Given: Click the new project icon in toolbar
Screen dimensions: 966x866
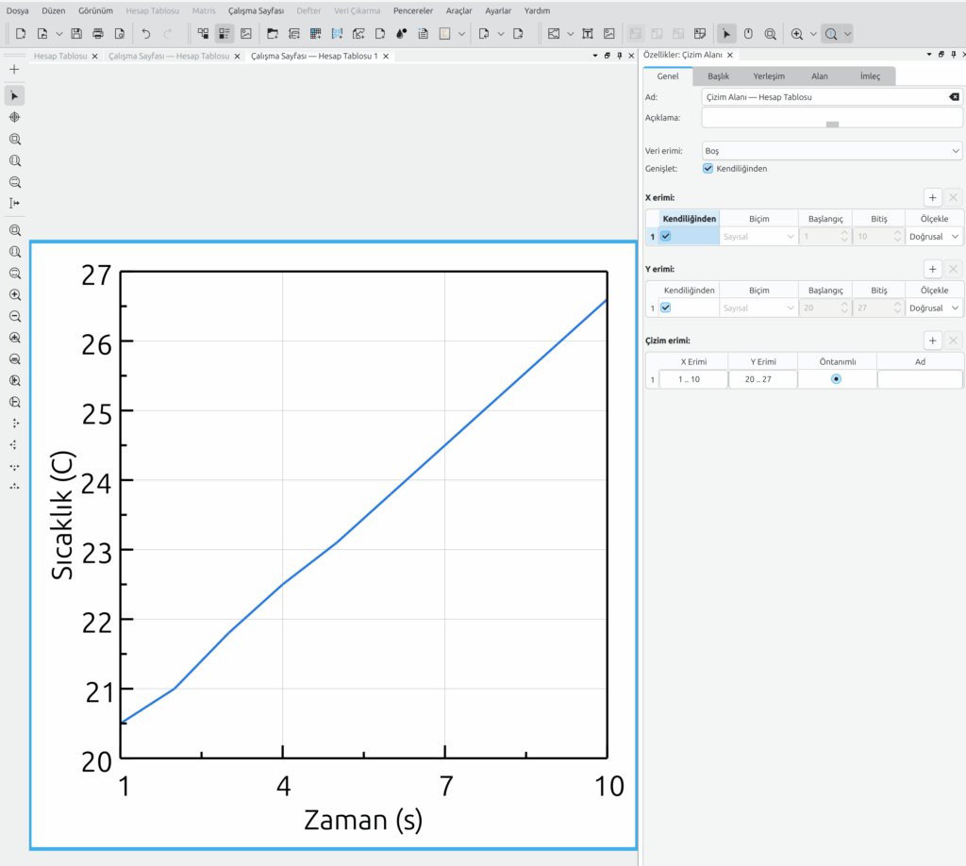Looking at the screenshot, I should point(21,34).
